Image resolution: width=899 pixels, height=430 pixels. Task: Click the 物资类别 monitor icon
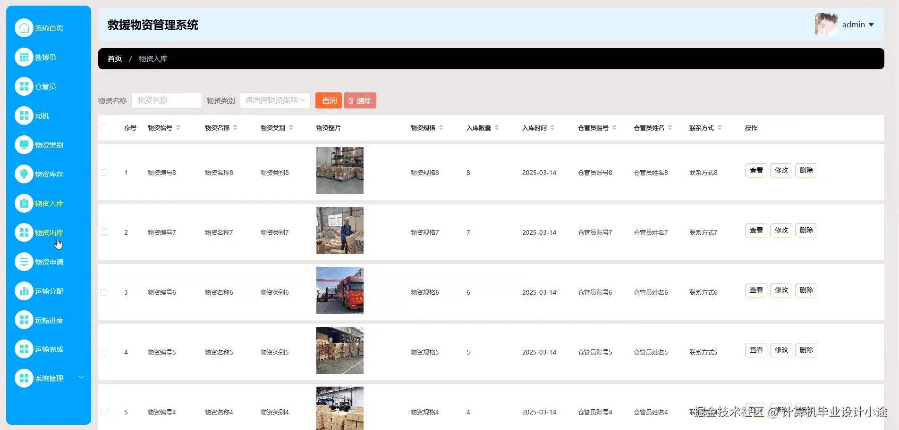(x=24, y=145)
